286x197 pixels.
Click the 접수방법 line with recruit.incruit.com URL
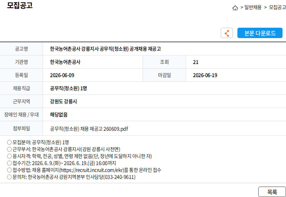(x=84, y=170)
